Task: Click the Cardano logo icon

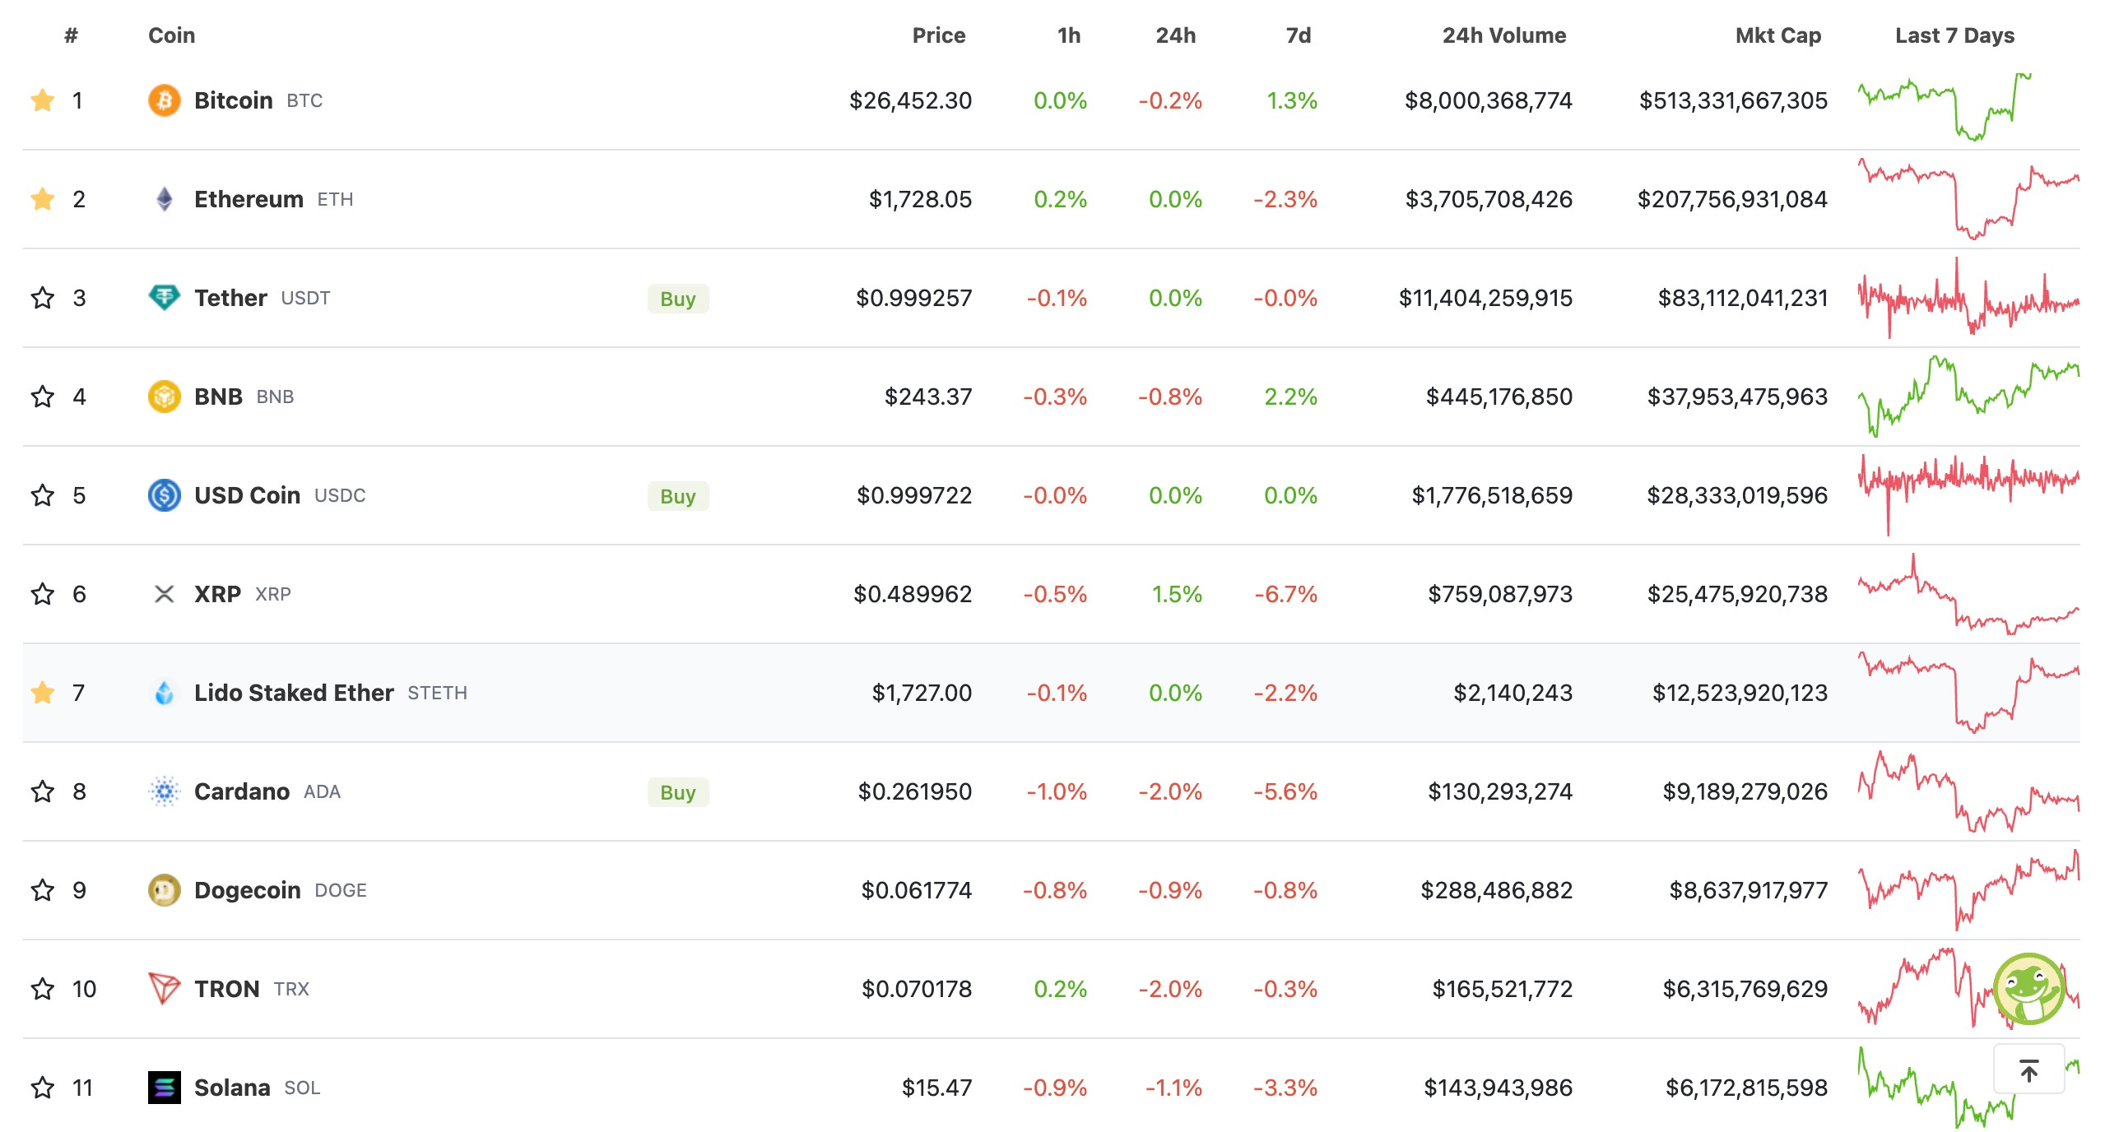Action: point(165,791)
